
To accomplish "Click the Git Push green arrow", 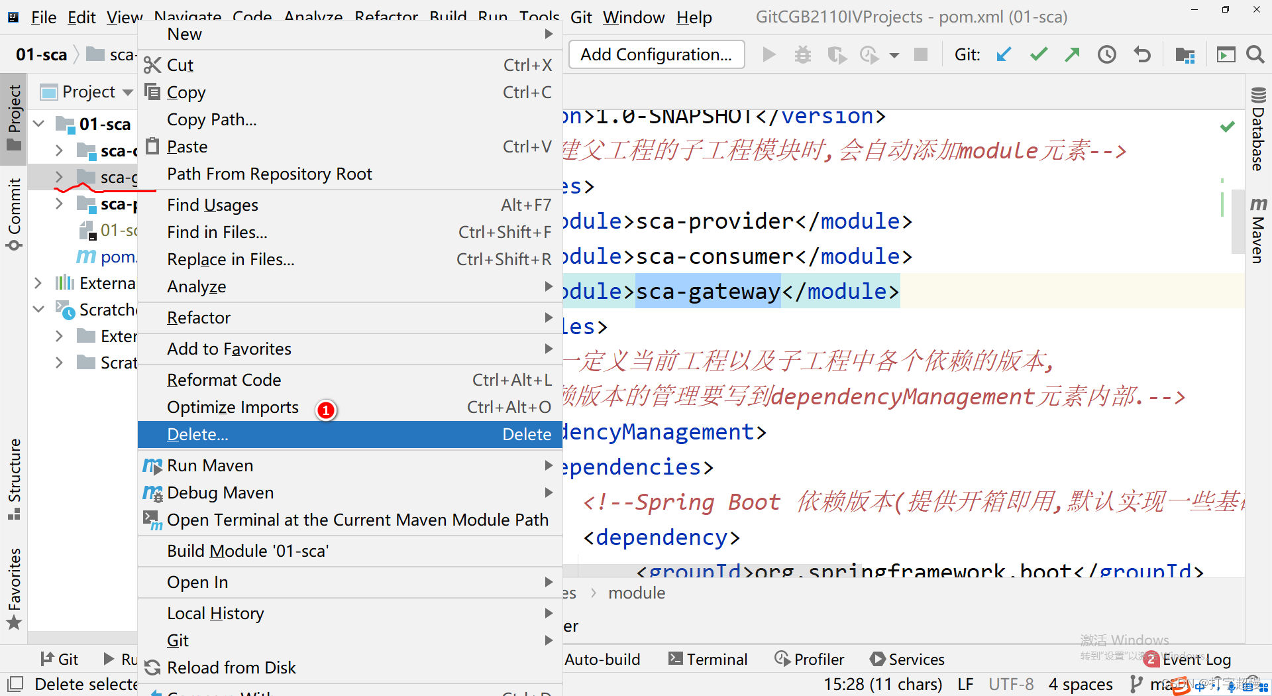I will coord(1073,54).
